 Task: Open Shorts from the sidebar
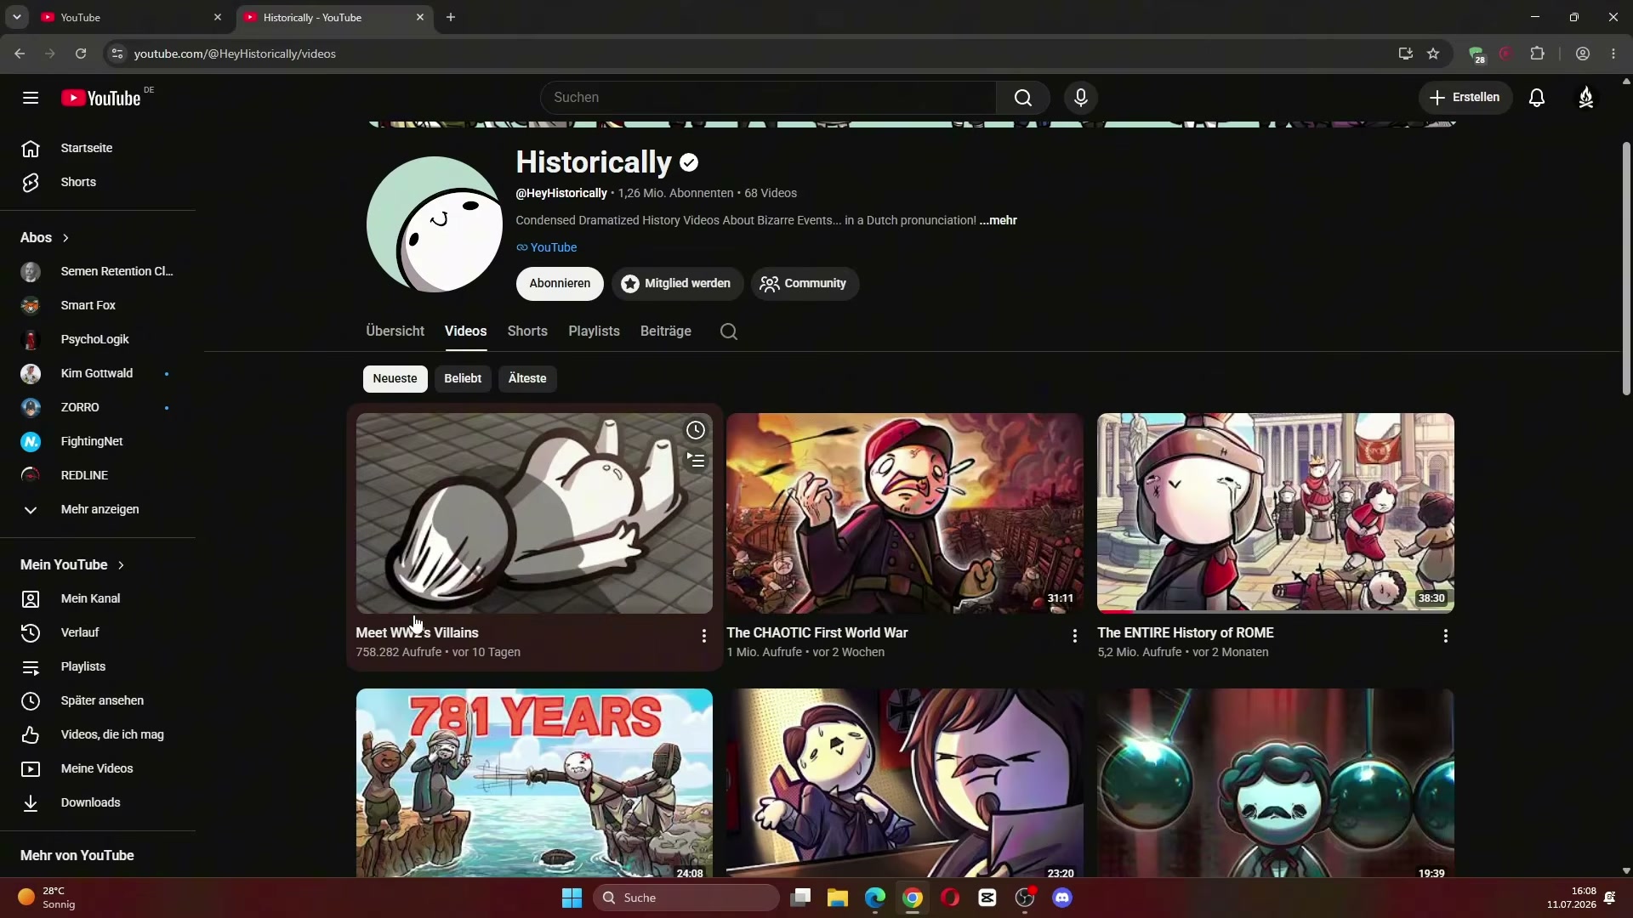coord(99,183)
